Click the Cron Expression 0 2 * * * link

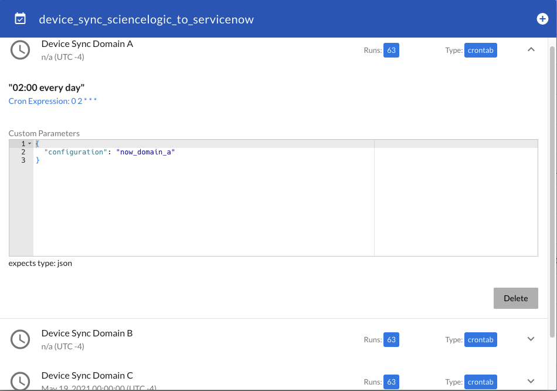click(53, 101)
